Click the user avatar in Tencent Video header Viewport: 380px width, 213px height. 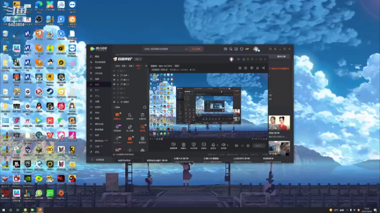(256, 49)
